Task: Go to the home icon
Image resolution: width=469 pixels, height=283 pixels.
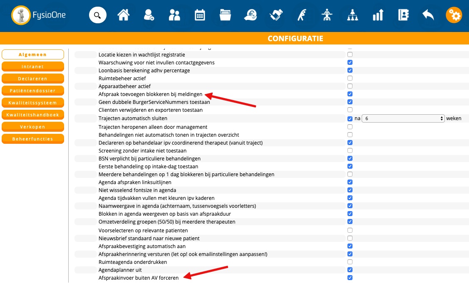Action: [123, 16]
